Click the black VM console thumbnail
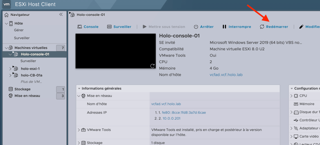320x145 pixels. coord(116,51)
